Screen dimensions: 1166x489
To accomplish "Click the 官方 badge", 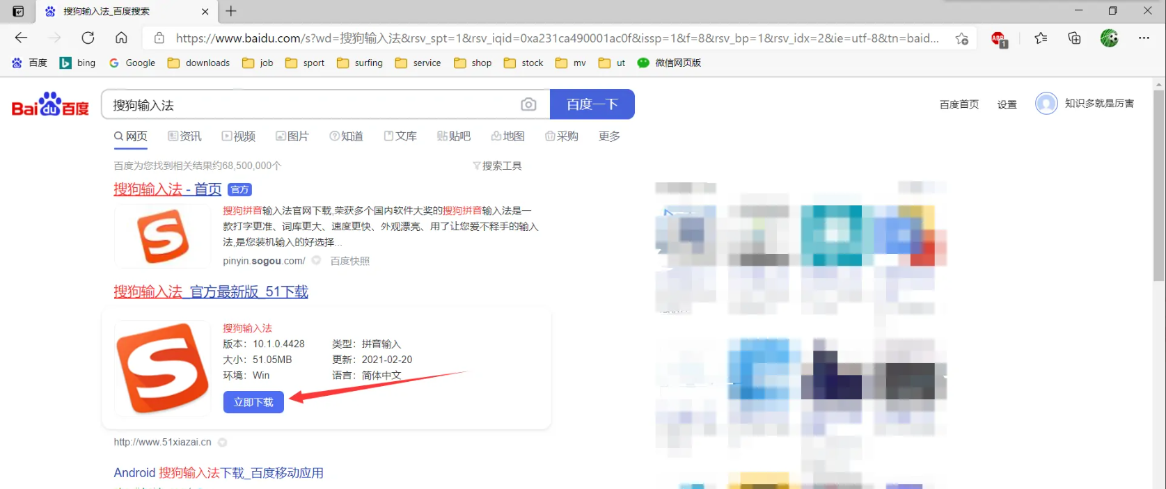I will tap(239, 190).
